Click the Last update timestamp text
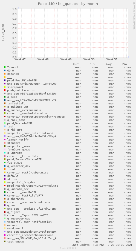Screen dimensions: 136x251 coord(102,245)
